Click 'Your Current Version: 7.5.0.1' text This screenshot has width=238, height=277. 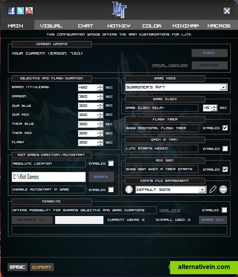47,53
